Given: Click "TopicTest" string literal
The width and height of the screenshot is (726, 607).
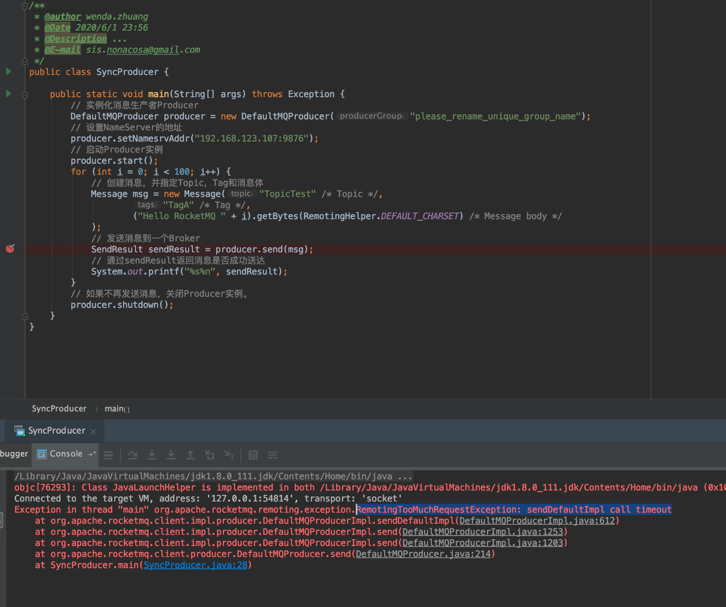Looking at the screenshot, I should click(288, 194).
